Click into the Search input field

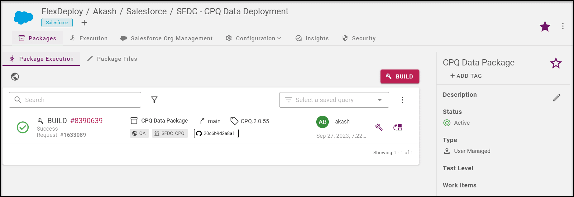click(75, 100)
